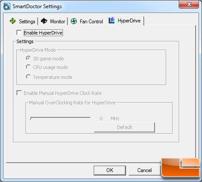
Task: Click the lightning chart icon on HyperDrive tab
Action: click(x=112, y=20)
